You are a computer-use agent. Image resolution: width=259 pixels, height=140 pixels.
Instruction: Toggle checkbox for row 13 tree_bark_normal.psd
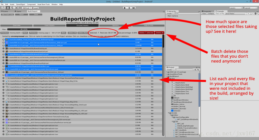(x=4, y=75)
